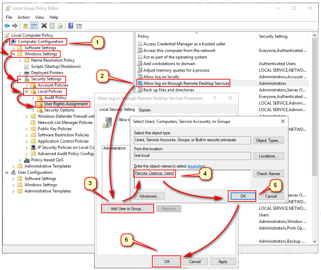321x270 pixels.
Task: Open the examples link
Action: pyautogui.click(x=196, y=166)
